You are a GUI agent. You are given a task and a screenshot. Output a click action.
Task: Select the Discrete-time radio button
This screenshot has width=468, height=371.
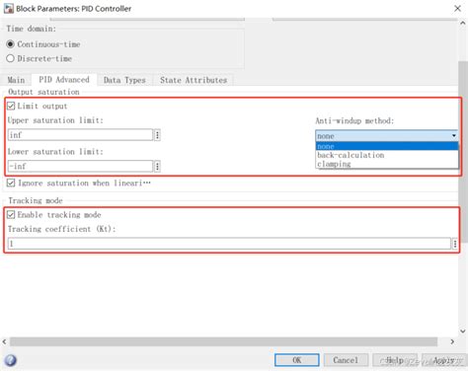[10, 58]
